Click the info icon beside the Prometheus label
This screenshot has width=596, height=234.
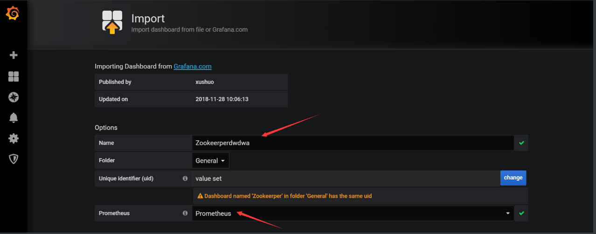(185, 213)
